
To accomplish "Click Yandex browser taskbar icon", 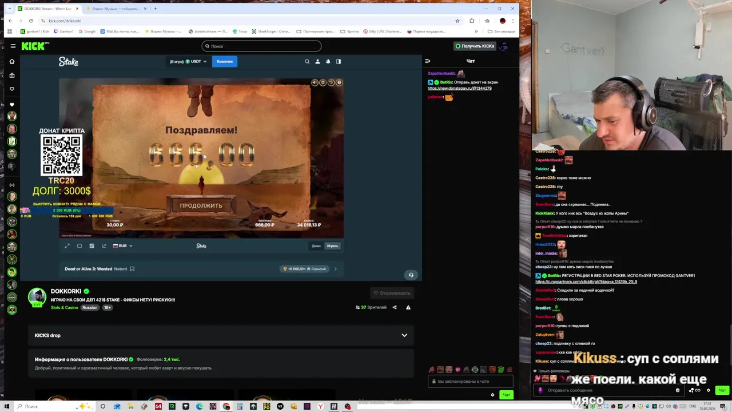I will tap(320, 406).
